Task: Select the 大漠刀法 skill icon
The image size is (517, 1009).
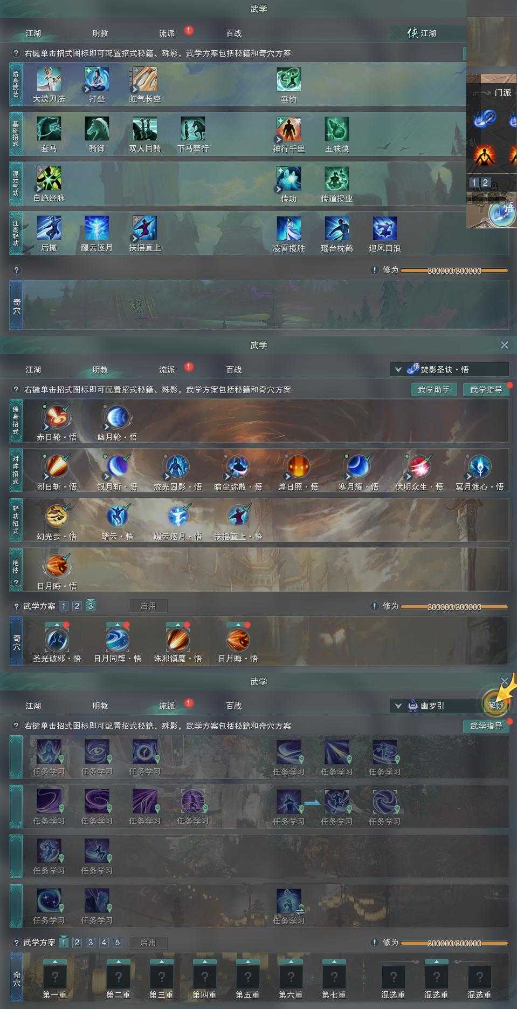Action: click(x=49, y=79)
